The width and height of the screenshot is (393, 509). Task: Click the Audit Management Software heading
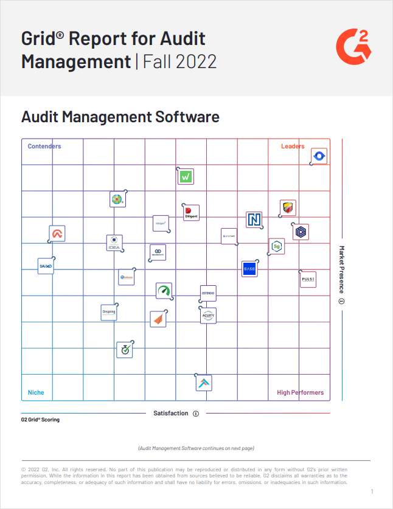[x=120, y=117]
